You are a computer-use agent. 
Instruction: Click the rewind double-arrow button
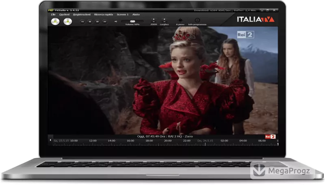(x=90, y=22)
